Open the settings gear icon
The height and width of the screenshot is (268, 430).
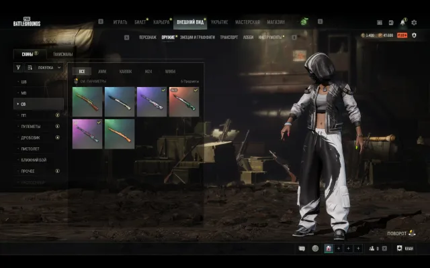click(x=414, y=23)
